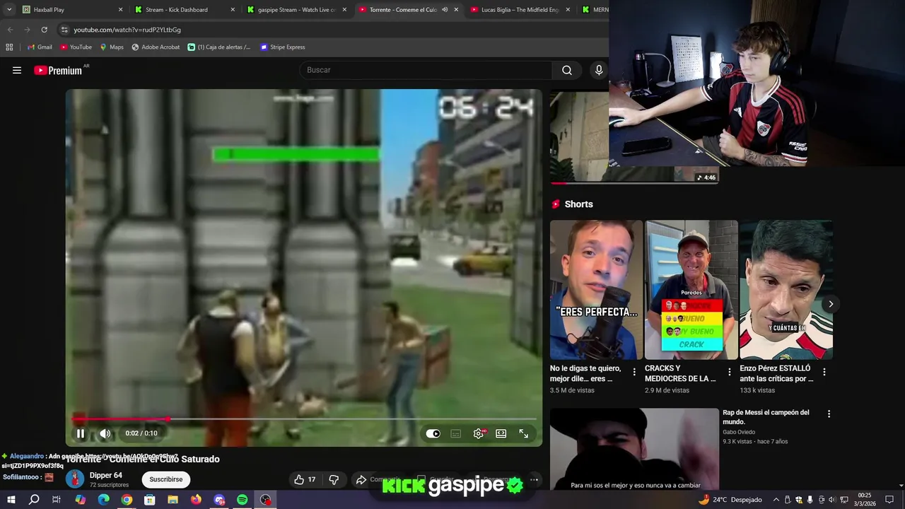
Task: Open Task View in the taskbar
Action: [x=57, y=500]
